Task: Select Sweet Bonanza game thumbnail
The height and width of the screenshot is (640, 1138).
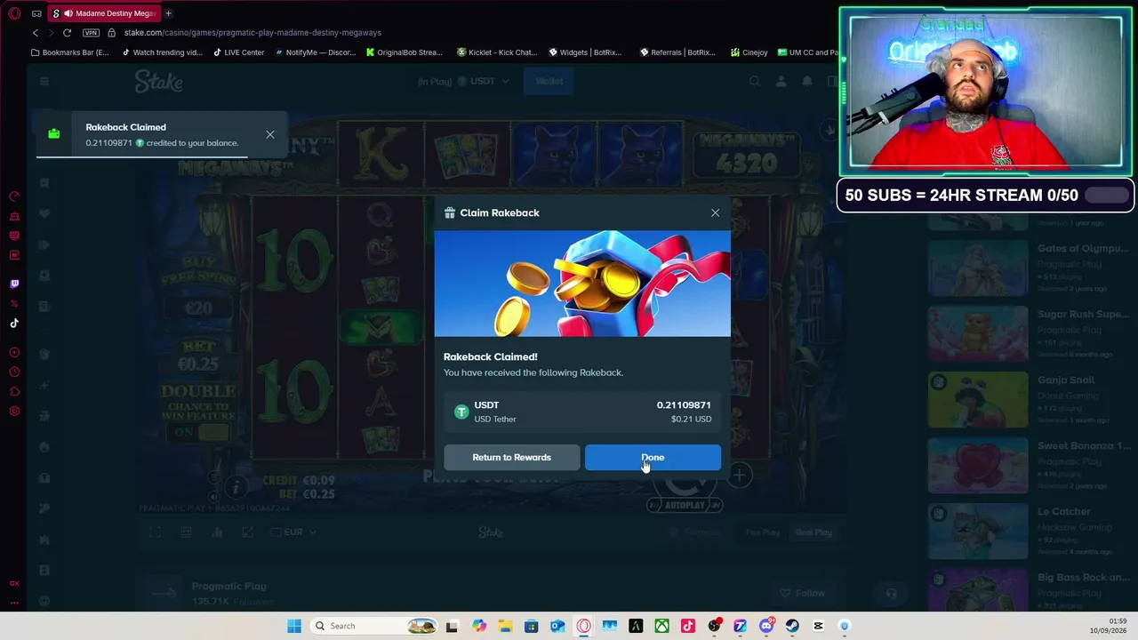Action: pyautogui.click(x=978, y=465)
